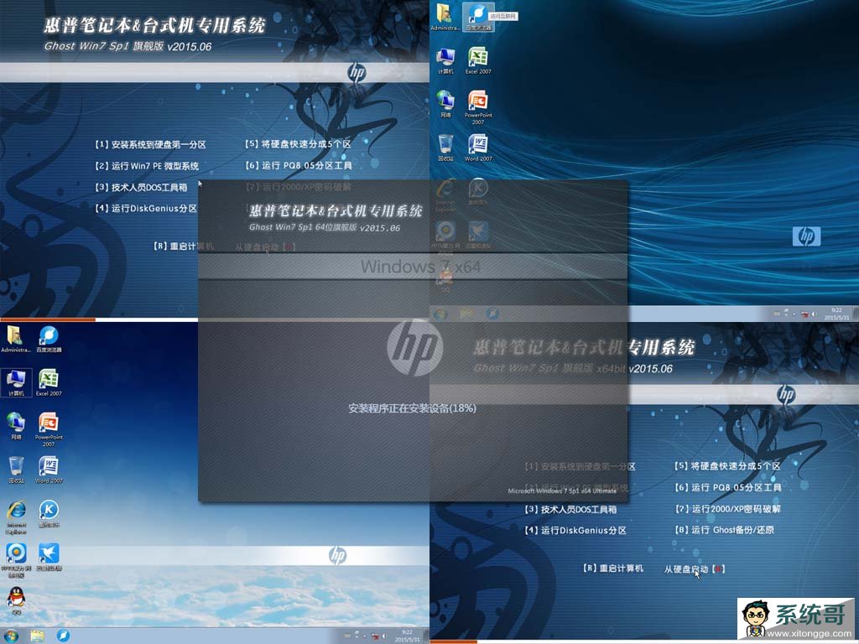Open Excel 2007 on the dark wave desktop
This screenshot has height=644, width=859.
point(478,60)
